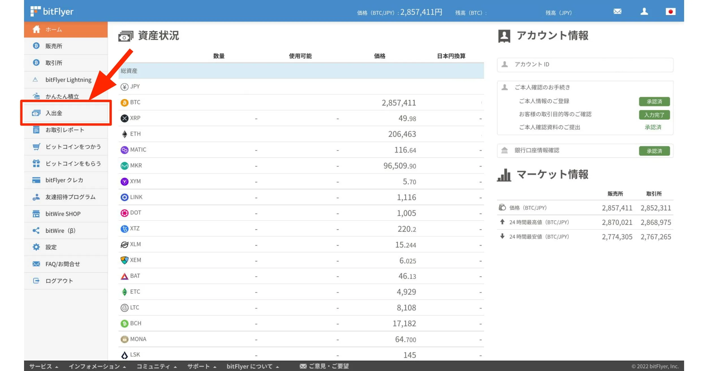Viewport: 707px width, 371px height.
Task: Click the XRP icon in asset list
Action: 124,118
